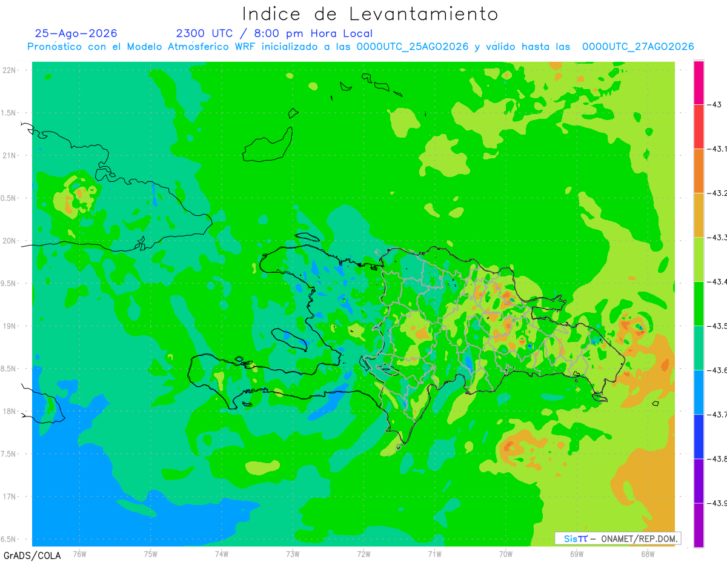This screenshot has height=562, width=727.
Task: Click the '9.5N' latitude axis label
Action: pos(9,283)
